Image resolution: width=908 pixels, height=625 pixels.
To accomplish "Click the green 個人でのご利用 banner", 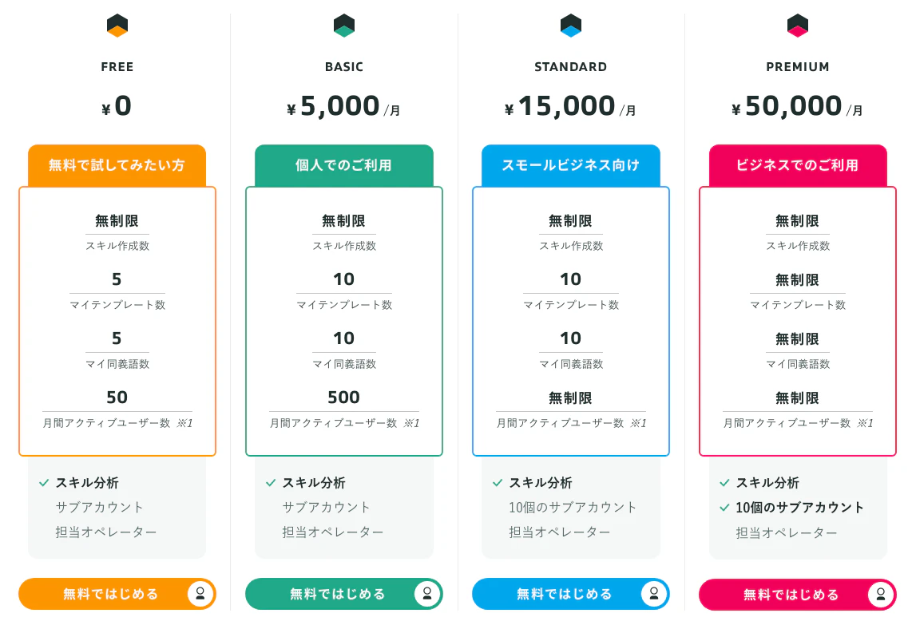I will (344, 165).
